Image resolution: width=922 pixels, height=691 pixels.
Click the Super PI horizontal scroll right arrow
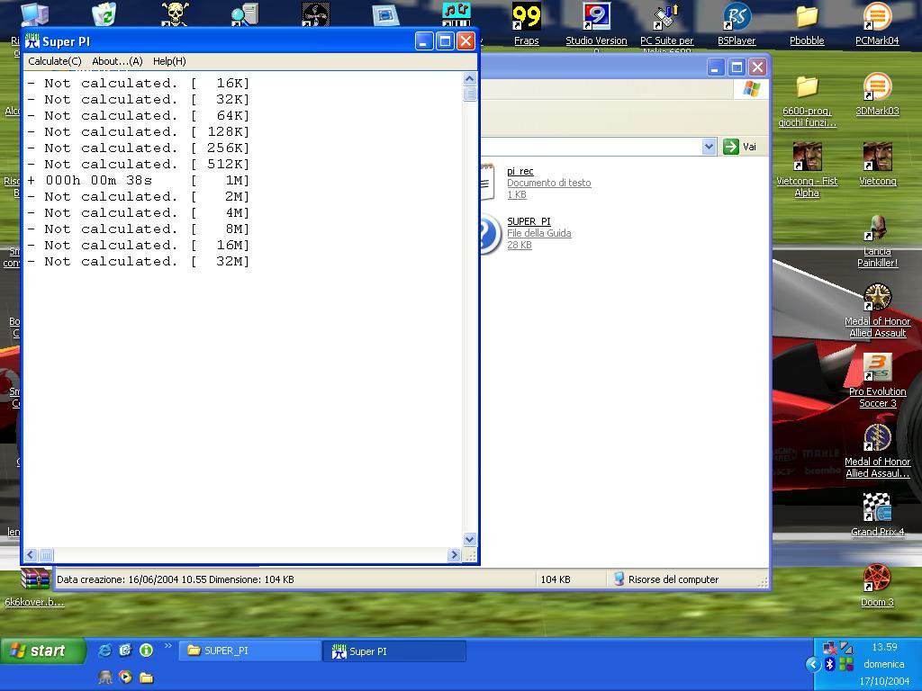(454, 554)
